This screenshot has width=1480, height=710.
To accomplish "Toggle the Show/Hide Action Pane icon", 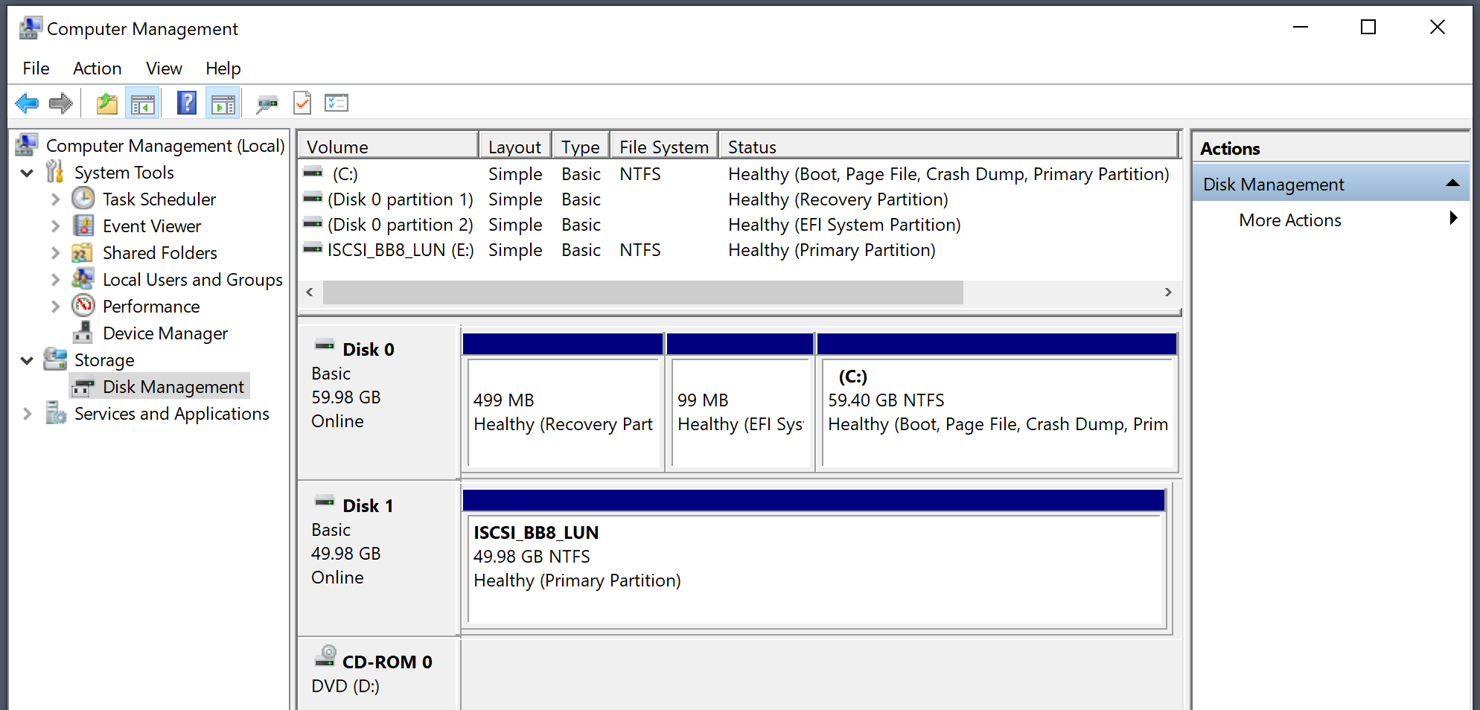I will tap(223, 103).
